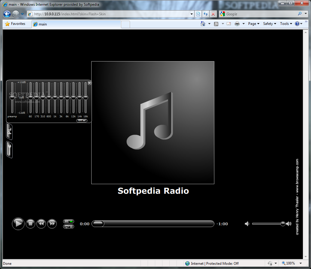Stop the radio playback

coord(30,224)
